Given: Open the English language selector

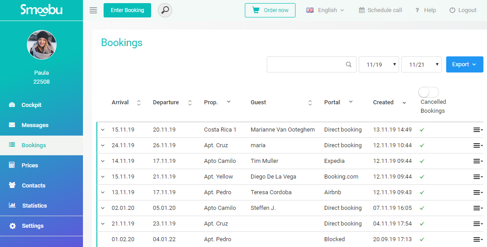Looking at the screenshot, I should click(x=325, y=10).
